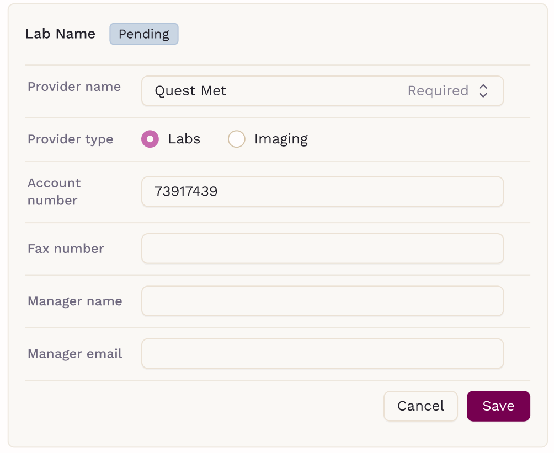Click into the Fax number field
554x453 pixels.
322,249
